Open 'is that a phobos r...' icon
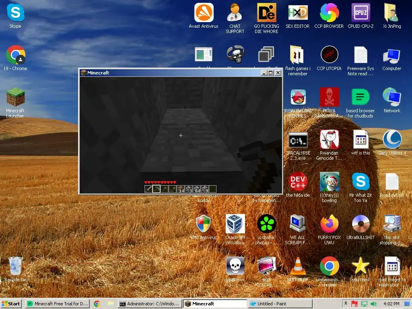Screen dimensions: 412x309 coord(266,230)
